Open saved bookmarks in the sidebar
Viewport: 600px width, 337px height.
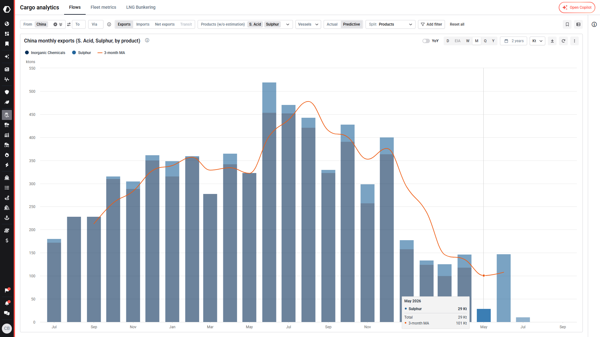(7, 44)
